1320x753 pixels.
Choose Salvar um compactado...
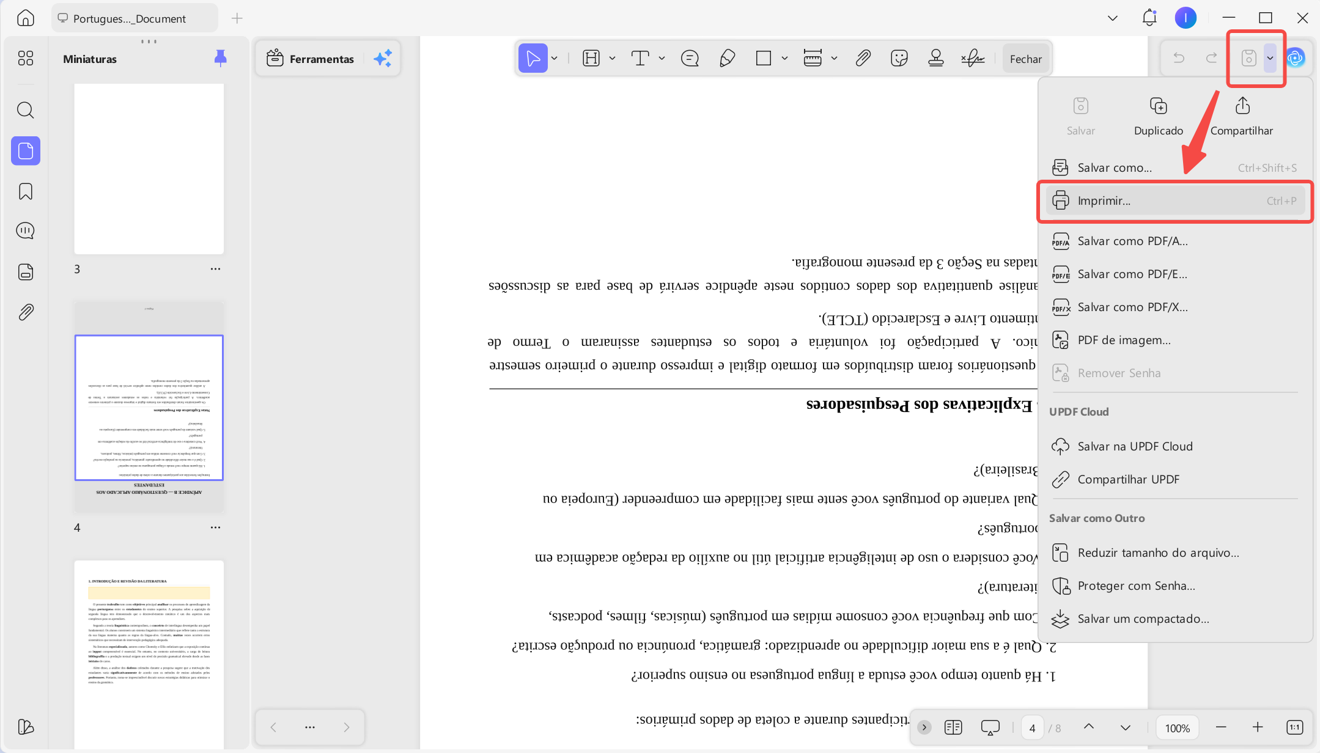coord(1174,619)
